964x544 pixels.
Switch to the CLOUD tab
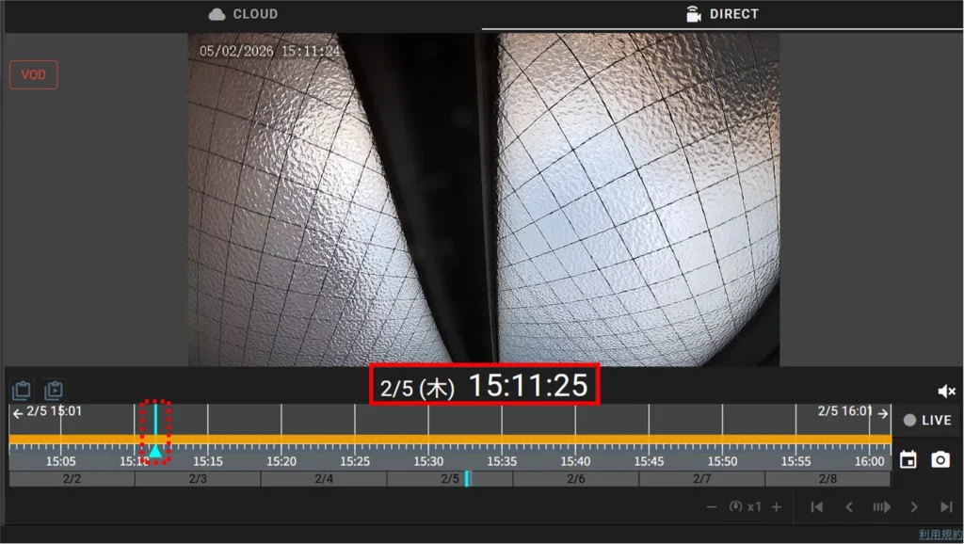pos(243,14)
